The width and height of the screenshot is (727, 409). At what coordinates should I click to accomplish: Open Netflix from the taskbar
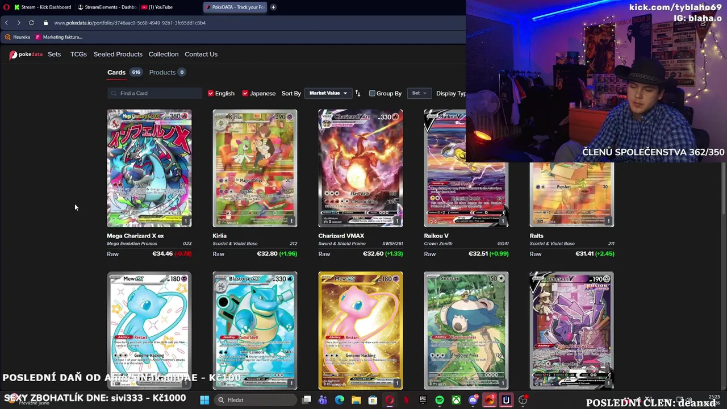(406, 400)
